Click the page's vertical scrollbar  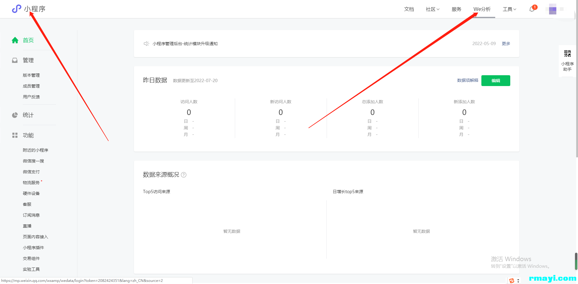point(576,90)
